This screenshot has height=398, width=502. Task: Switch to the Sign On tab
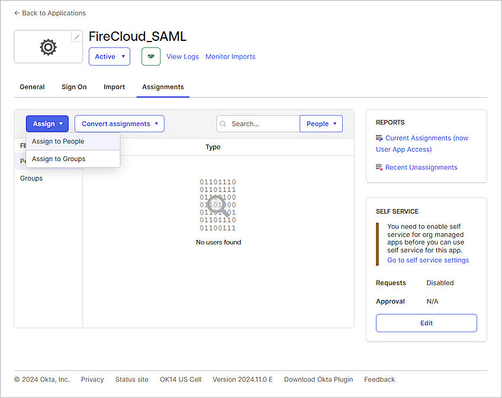pos(73,86)
